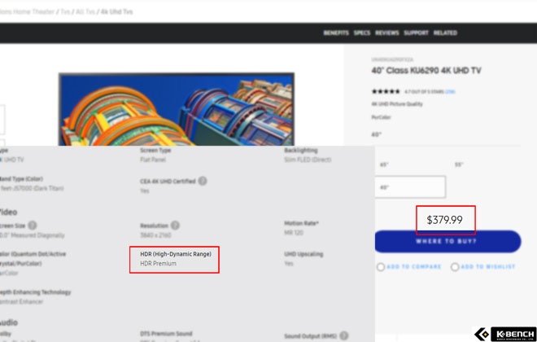The height and width of the screenshot is (342, 537).
Task: Click the DTS Premium Sound label
Action: coord(166,333)
